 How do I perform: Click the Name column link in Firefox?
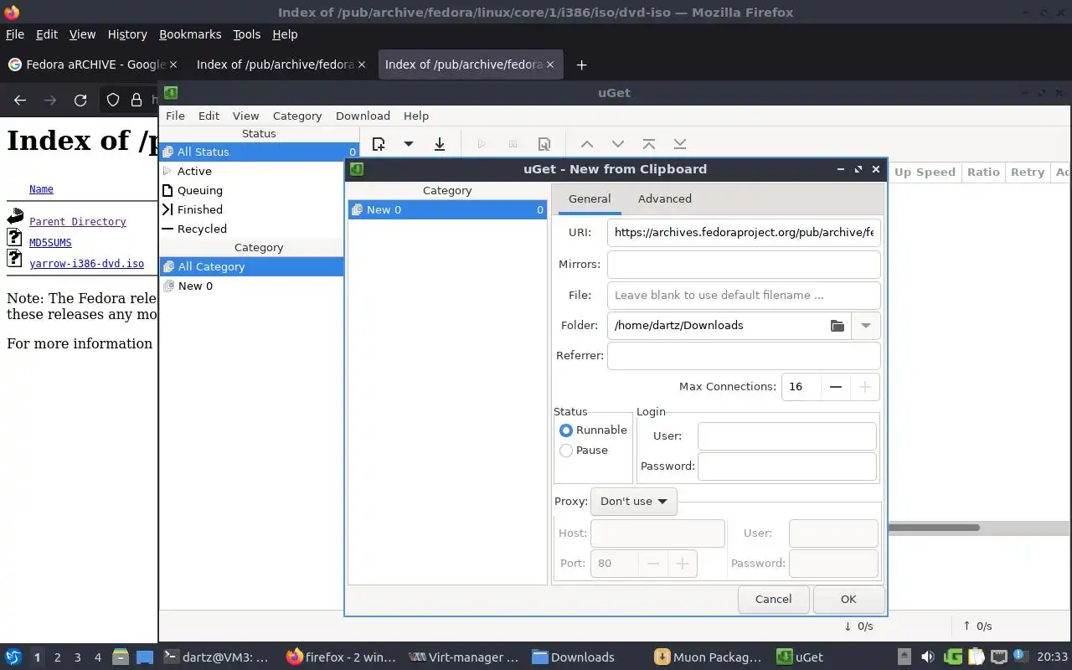(41, 189)
